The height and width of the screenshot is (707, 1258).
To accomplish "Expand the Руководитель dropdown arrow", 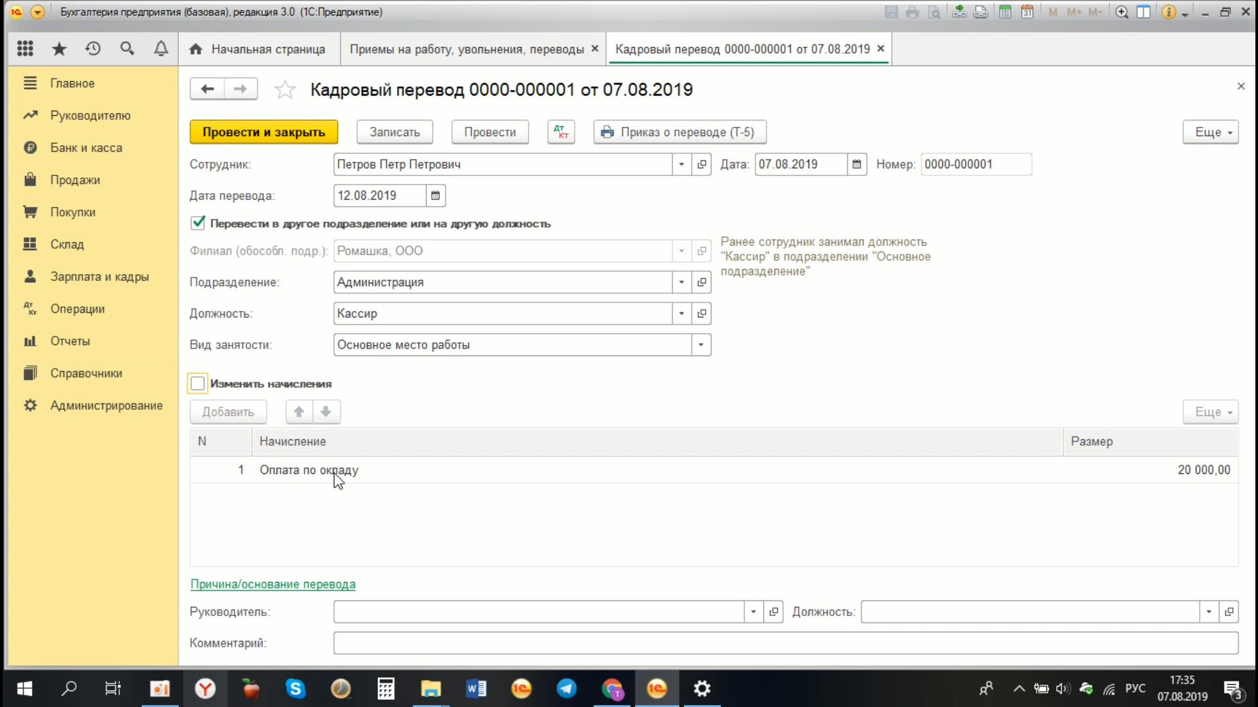I will click(x=753, y=611).
